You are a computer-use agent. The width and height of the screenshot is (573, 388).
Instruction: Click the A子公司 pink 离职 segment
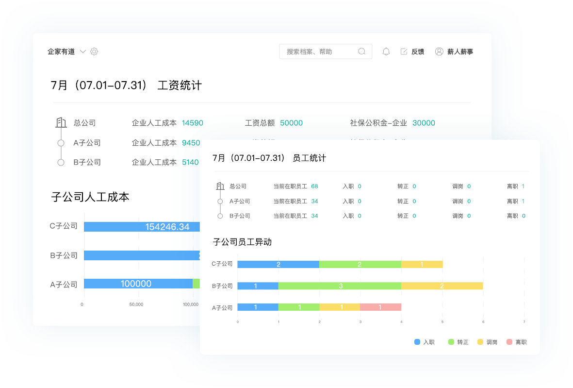[x=381, y=307]
